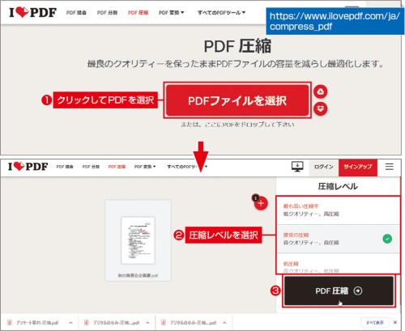Viewport: 405px width, 331px height.
Task: Expand chevron next to アンケート集約-圧縮.pdf download
Action: click(70, 323)
